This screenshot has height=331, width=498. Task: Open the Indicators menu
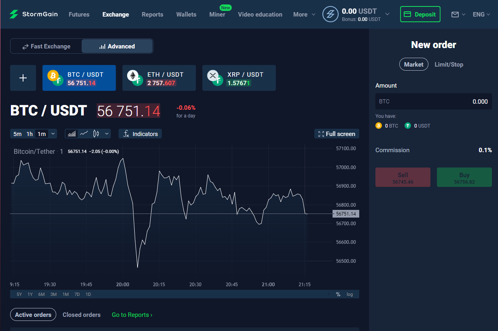(140, 134)
